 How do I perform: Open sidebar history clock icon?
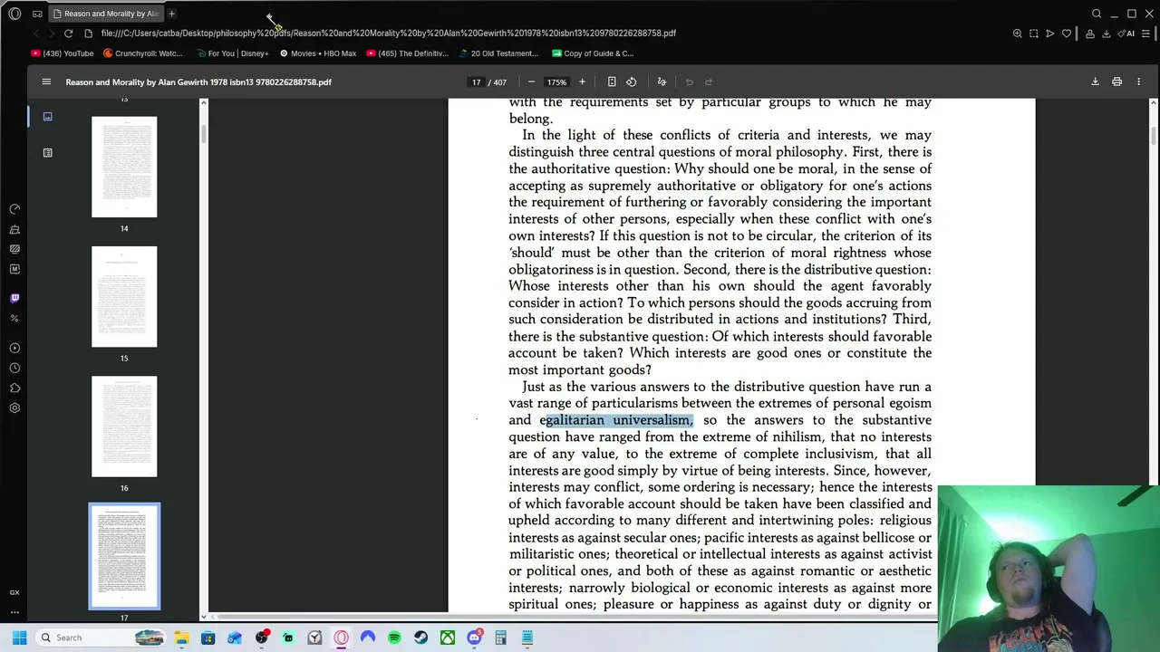coord(14,368)
